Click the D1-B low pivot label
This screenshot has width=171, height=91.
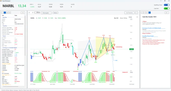(107, 54)
